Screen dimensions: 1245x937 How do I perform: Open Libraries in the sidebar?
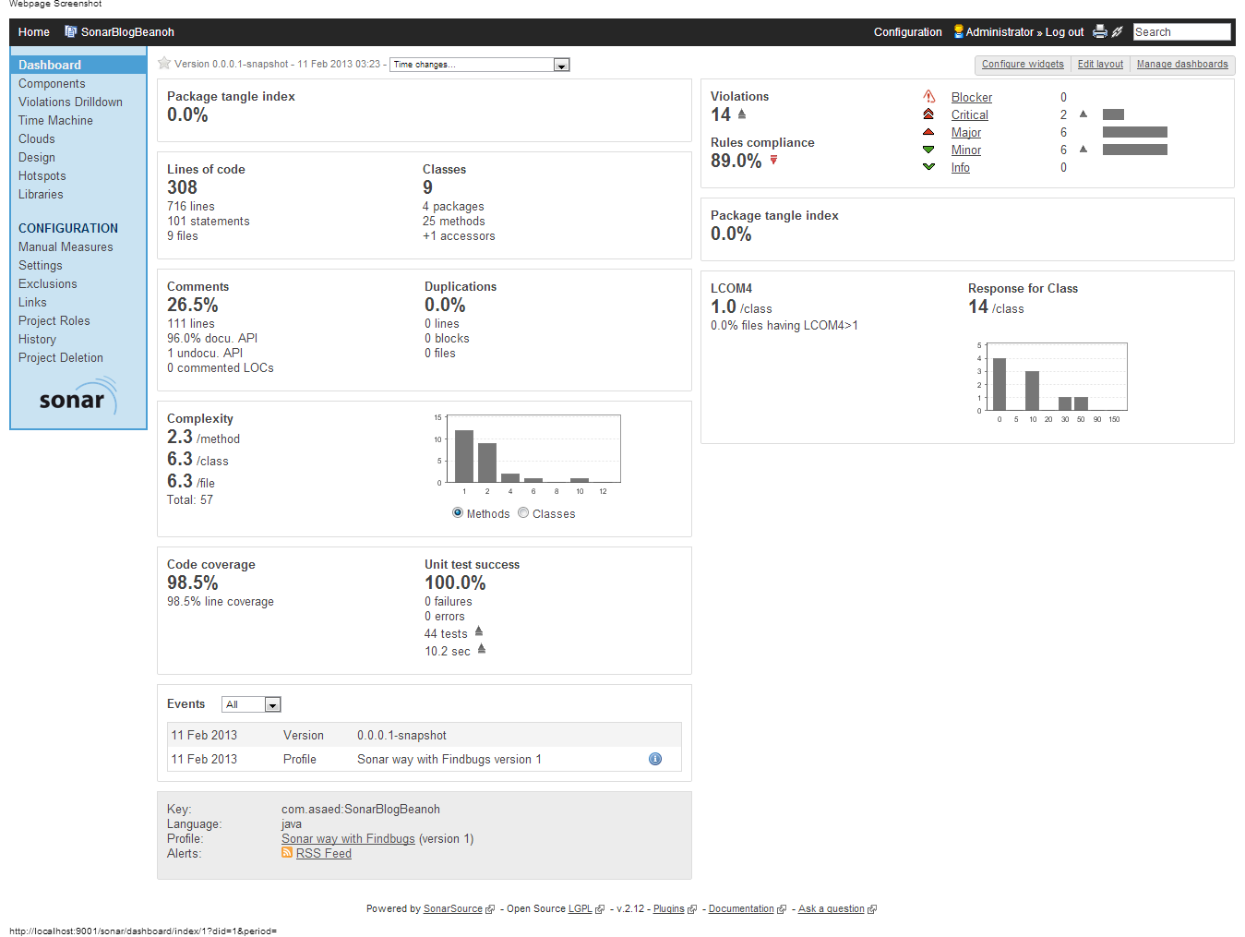(41, 194)
